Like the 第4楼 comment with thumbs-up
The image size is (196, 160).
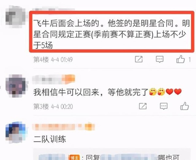[x=180, y=59]
